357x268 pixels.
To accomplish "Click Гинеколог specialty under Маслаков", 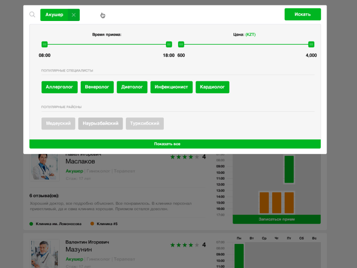I will [x=98, y=171].
